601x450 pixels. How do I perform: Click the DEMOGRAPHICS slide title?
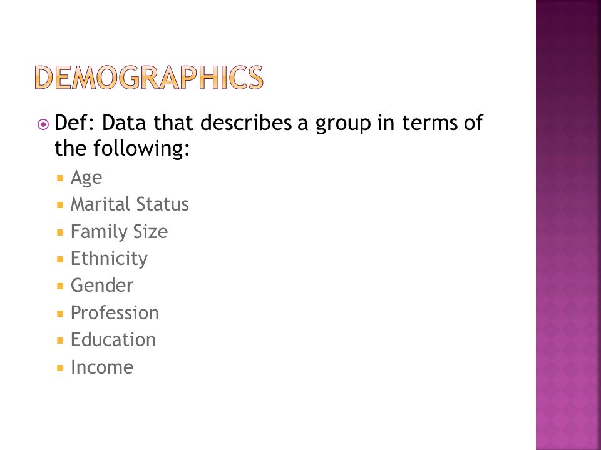(149, 77)
